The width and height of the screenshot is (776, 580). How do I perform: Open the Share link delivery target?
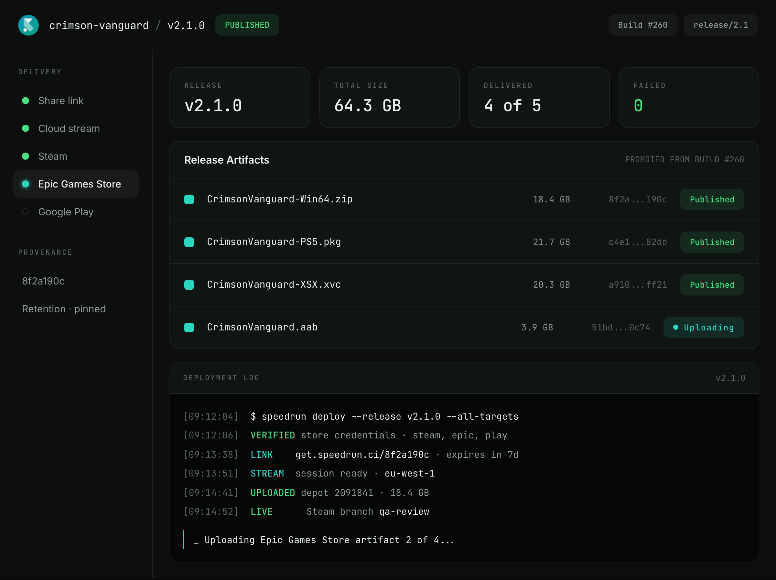(x=76, y=101)
